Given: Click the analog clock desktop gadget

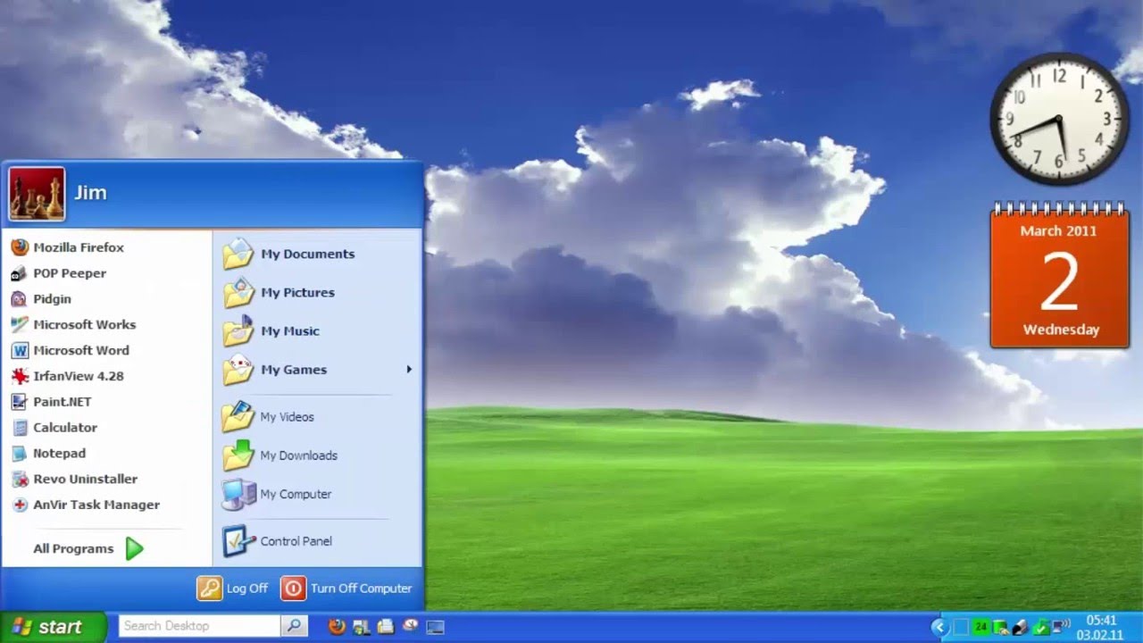Looking at the screenshot, I should point(1059,118).
